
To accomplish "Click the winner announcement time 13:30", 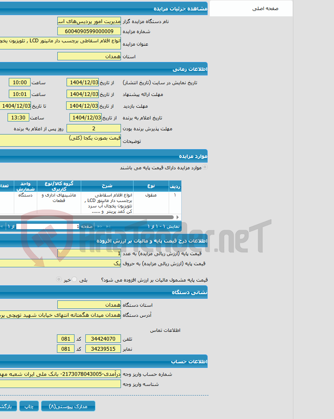I will pos(18,118).
